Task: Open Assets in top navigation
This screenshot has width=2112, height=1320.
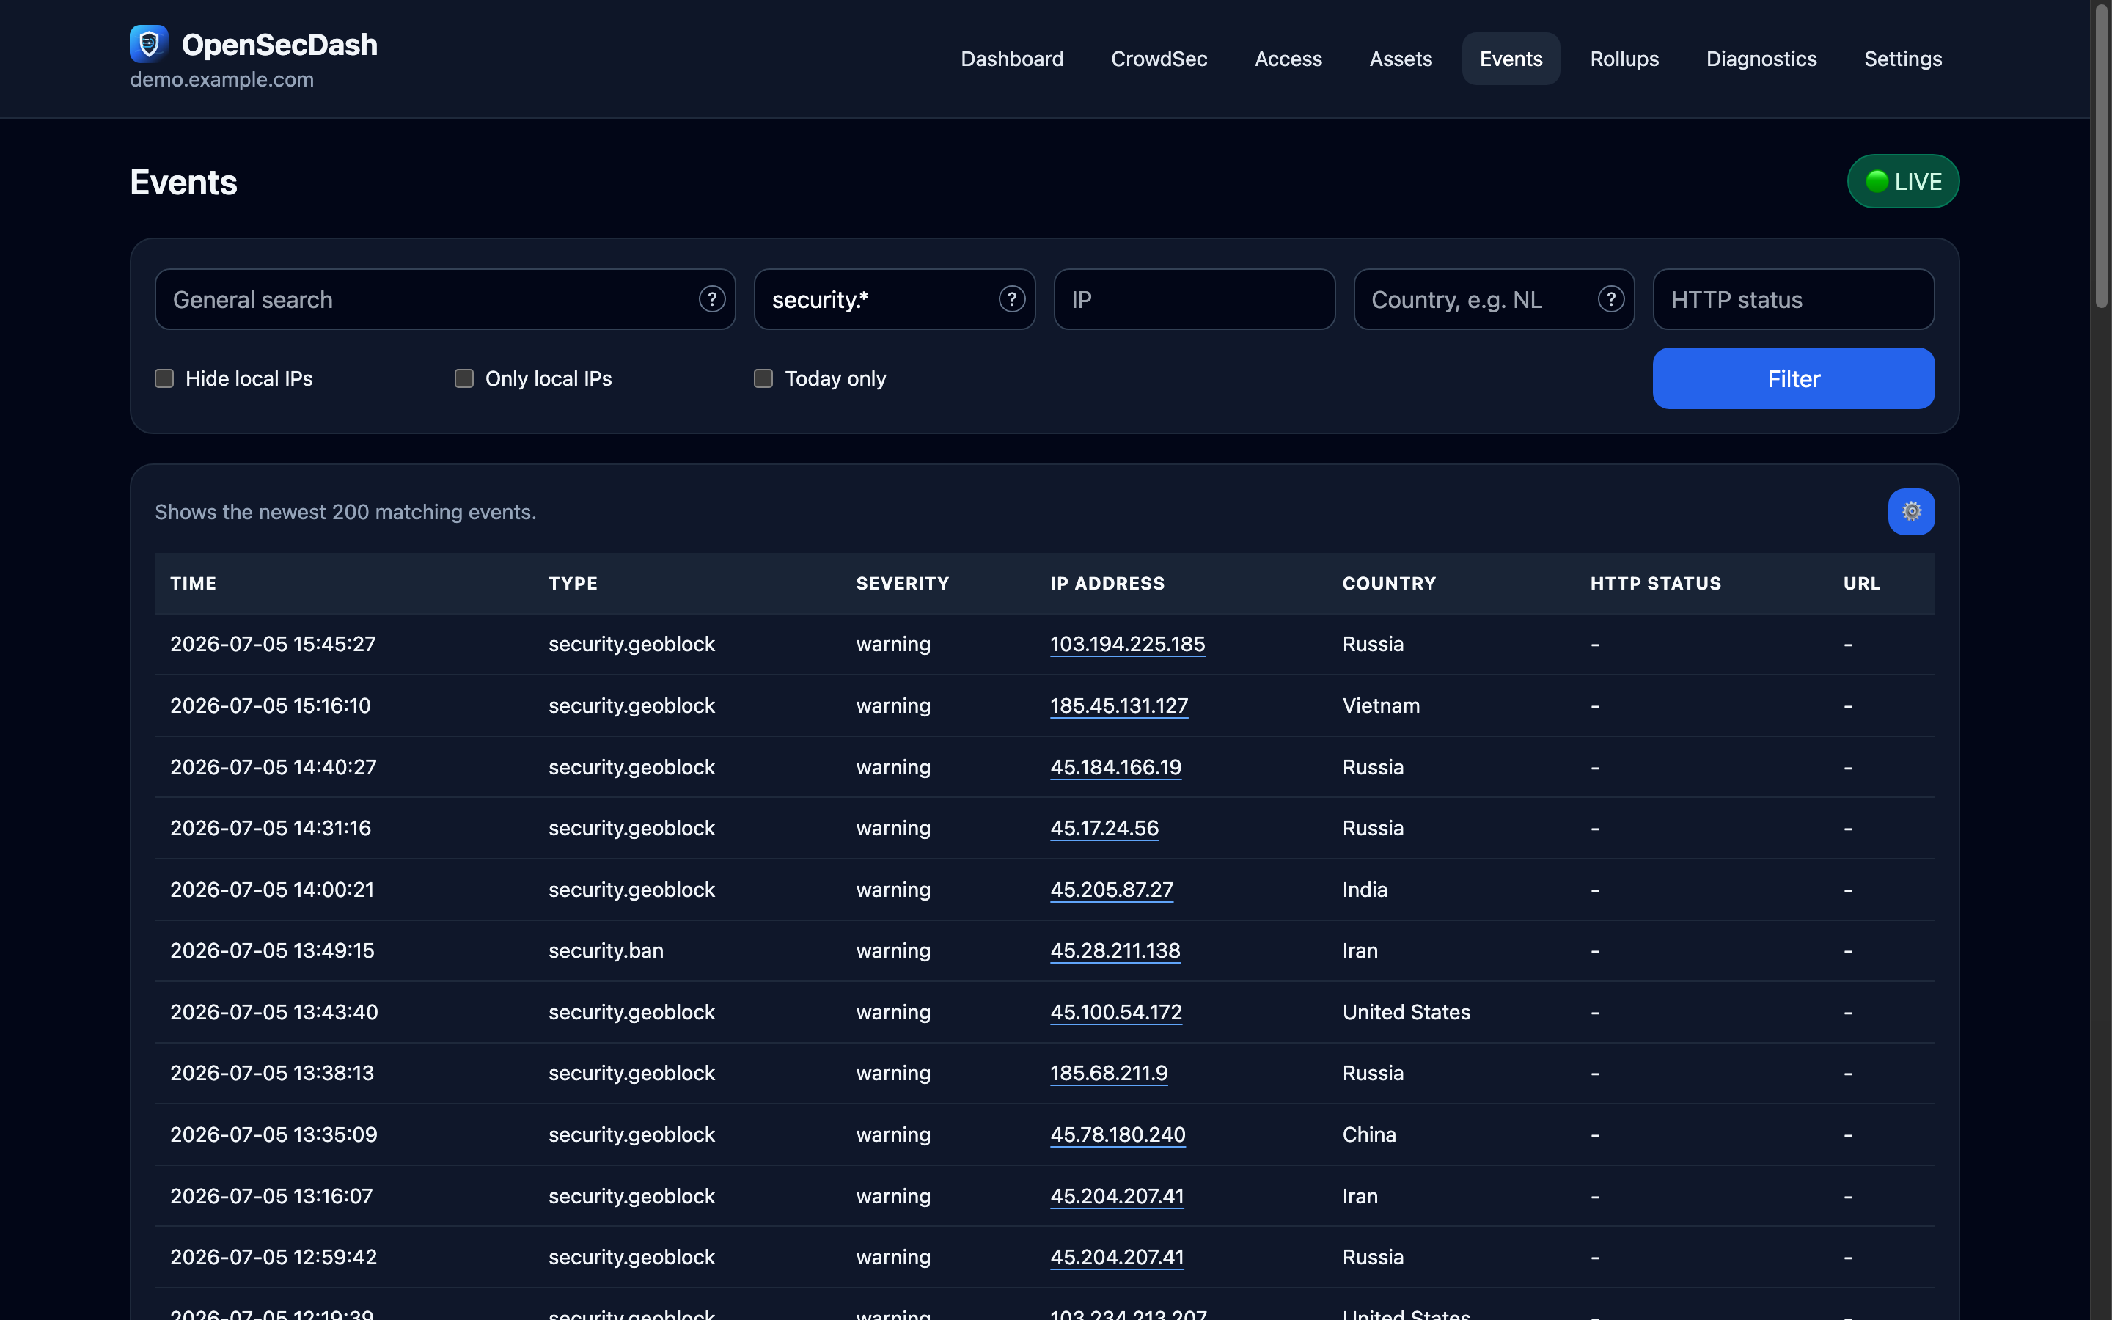Action: 1401,59
